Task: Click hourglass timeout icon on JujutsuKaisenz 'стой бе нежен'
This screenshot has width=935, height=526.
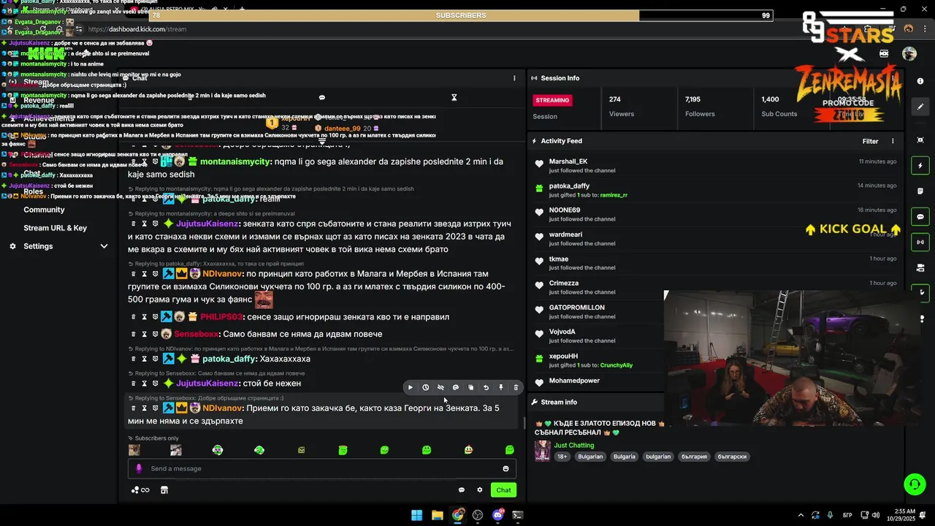Action: (144, 384)
